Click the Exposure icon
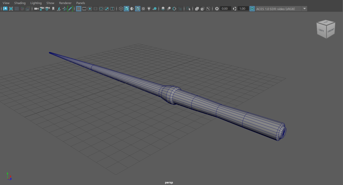The height and width of the screenshot is (185, 343). pos(217,9)
